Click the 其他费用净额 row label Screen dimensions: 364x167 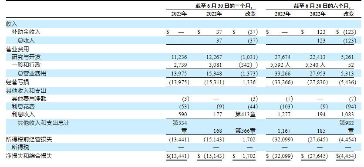pyautogui.click(x=29, y=99)
